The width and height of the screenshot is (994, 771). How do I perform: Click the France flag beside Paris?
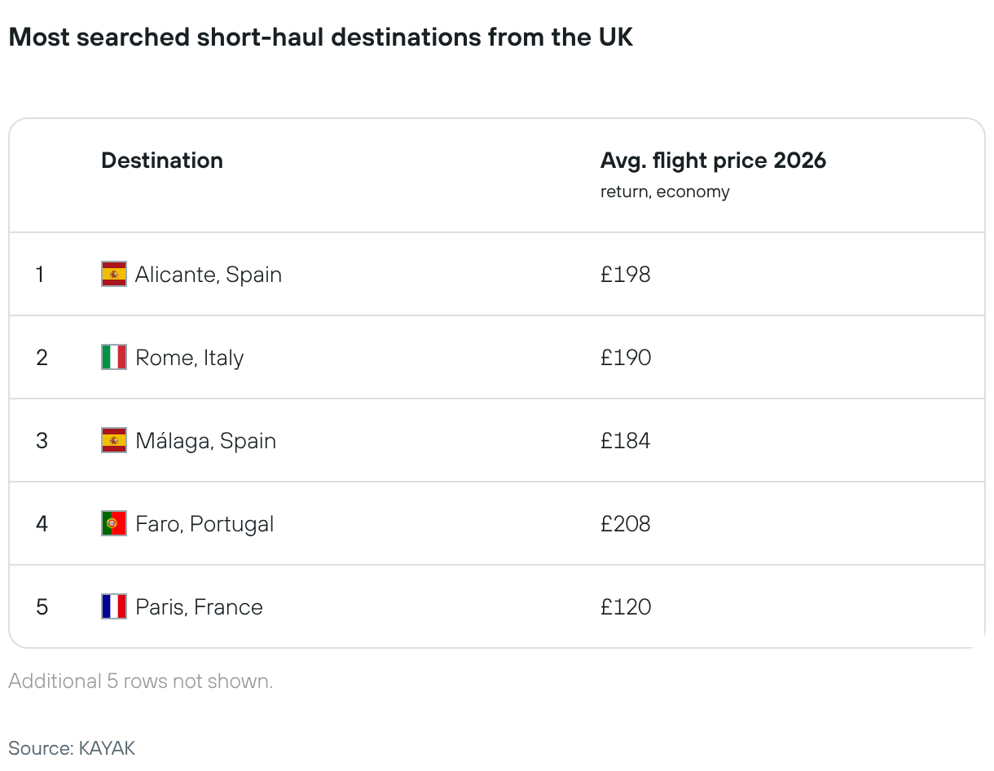coord(114,606)
